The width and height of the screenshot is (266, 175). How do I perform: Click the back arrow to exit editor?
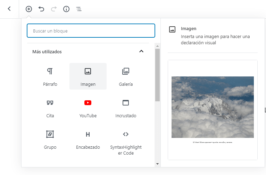(9, 9)
